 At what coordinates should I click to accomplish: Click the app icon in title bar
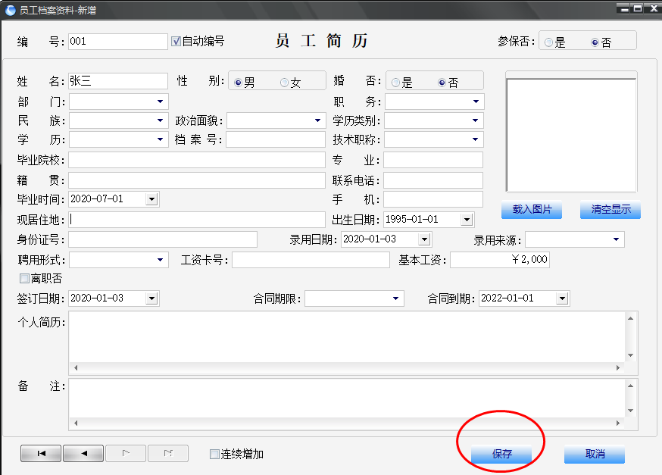coord(10,10)
